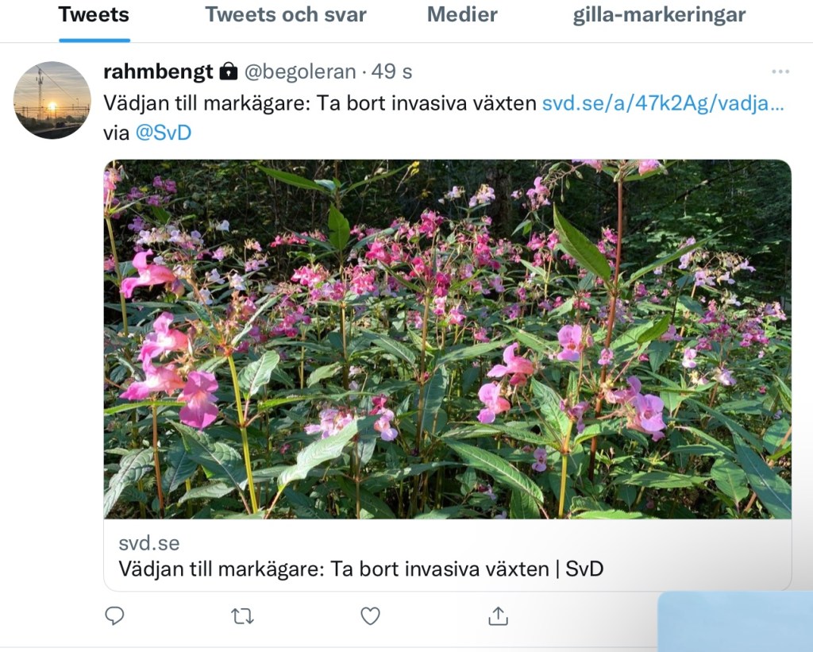
Task: Click rahmbengt's sunset profile avatar
Action: 52,100
